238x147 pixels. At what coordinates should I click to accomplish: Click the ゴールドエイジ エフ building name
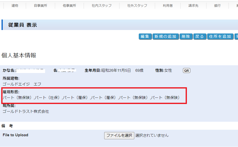pyautogui.click(x=22, y=84)
